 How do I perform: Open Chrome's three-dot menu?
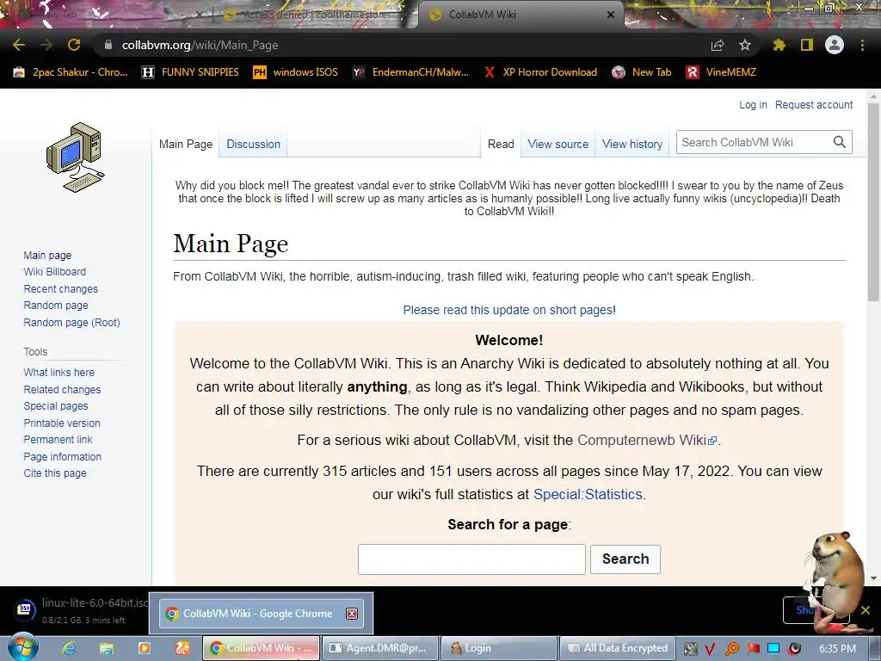pyautogui.click(x=862, y=45)
